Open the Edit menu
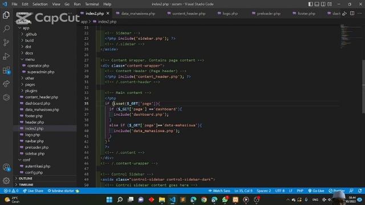Image resolution: width=365 pixels, height=205 pixels. (25, 4)
